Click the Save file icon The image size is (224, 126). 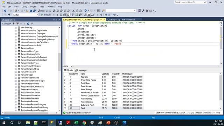[x=31, y=11]
